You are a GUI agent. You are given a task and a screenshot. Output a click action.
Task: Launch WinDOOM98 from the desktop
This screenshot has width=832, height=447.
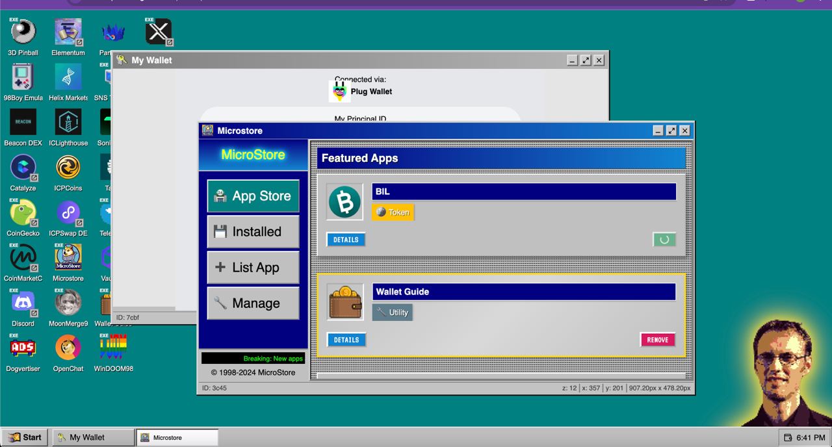(113, 348)
